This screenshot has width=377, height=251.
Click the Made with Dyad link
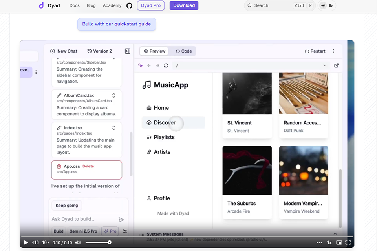coord(173,213)
